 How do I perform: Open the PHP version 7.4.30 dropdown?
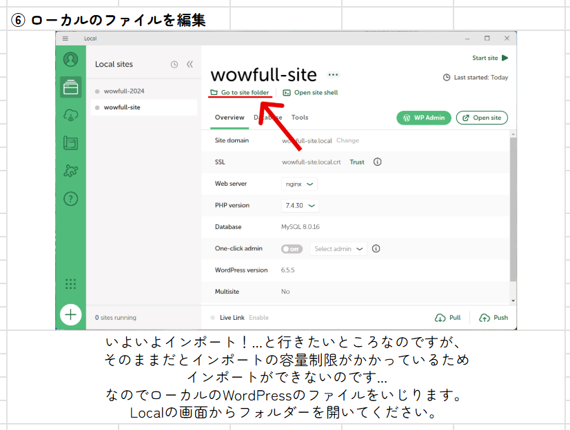point(299,205)
